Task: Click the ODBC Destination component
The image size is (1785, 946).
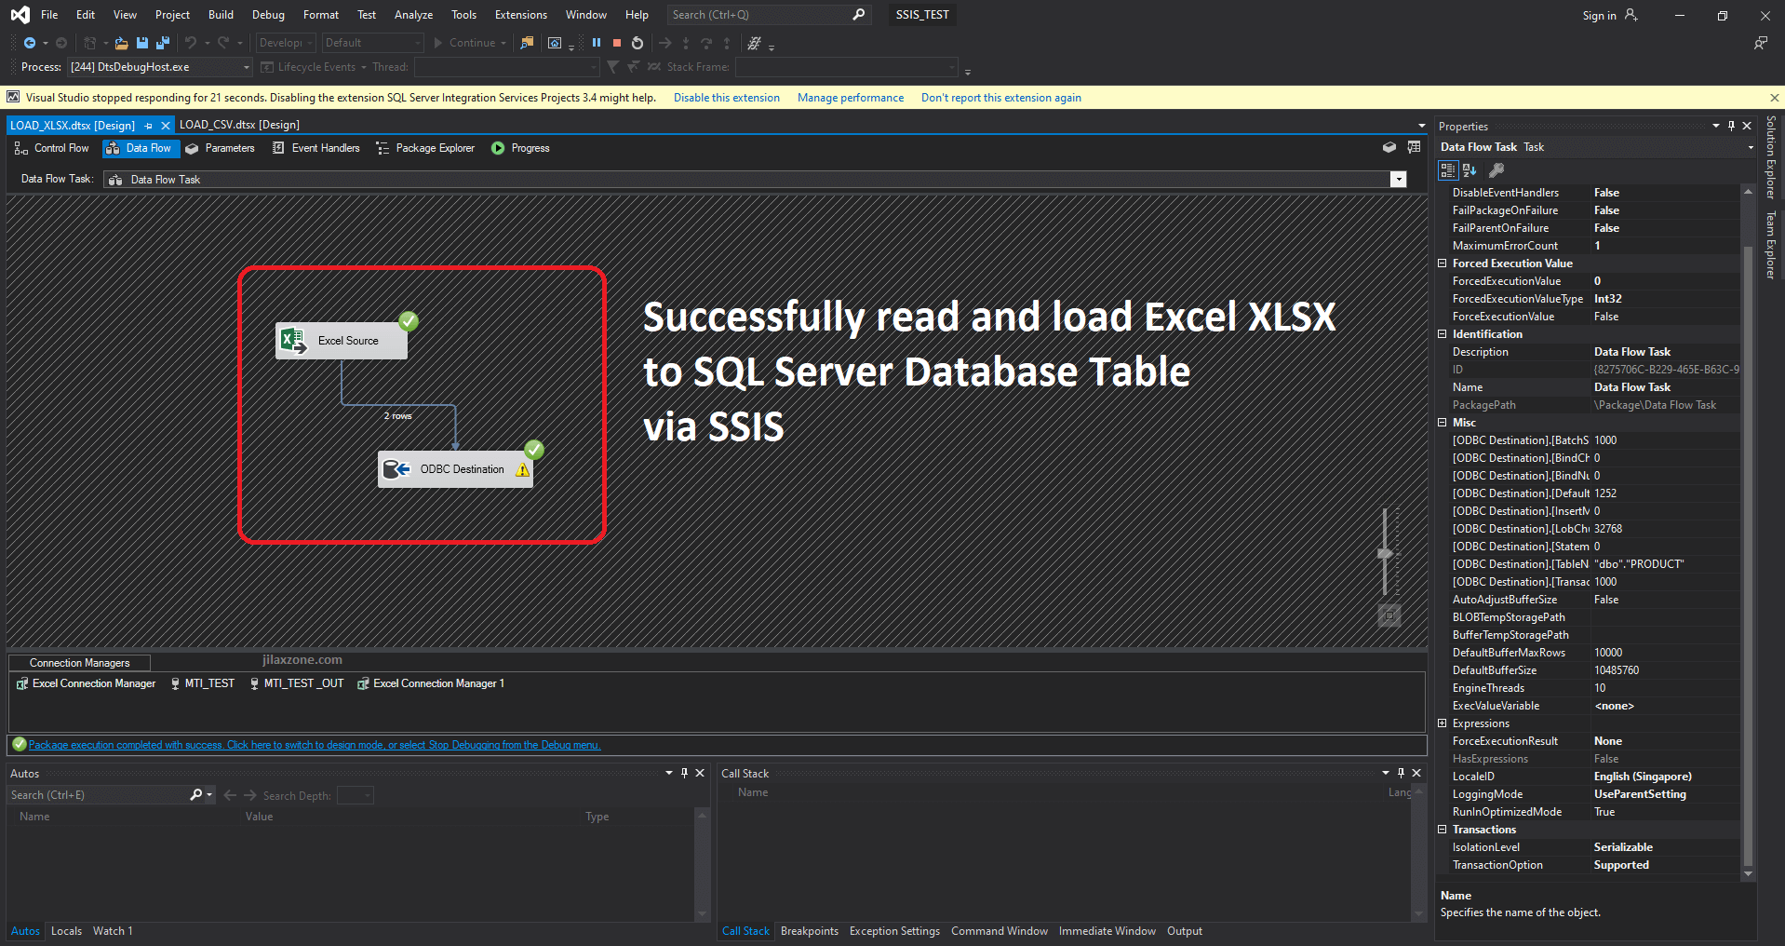Action: click(455, 469)
